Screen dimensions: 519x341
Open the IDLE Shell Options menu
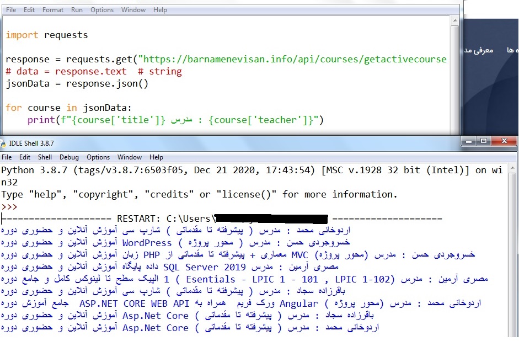(98, 157)
